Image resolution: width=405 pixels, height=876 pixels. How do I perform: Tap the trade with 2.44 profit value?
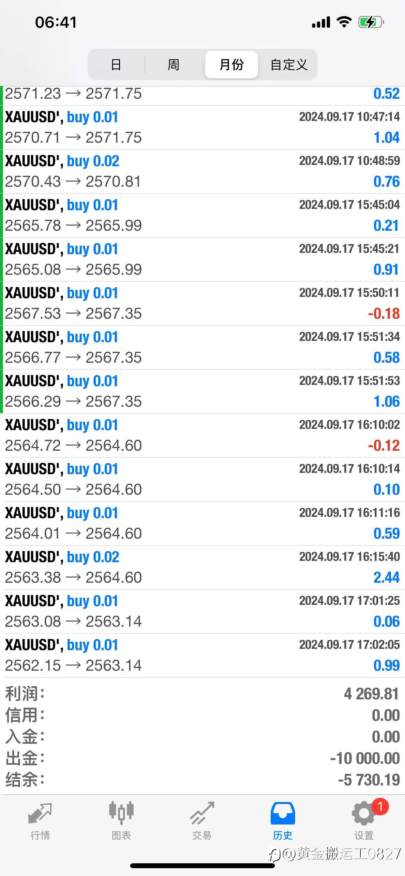[386, 577]
